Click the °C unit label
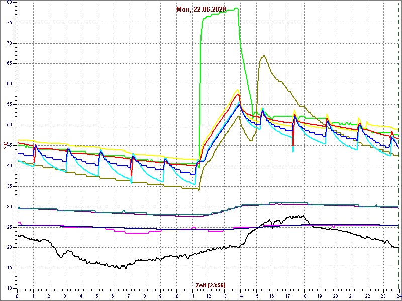402x301 pixels. (x=5, y=145)
